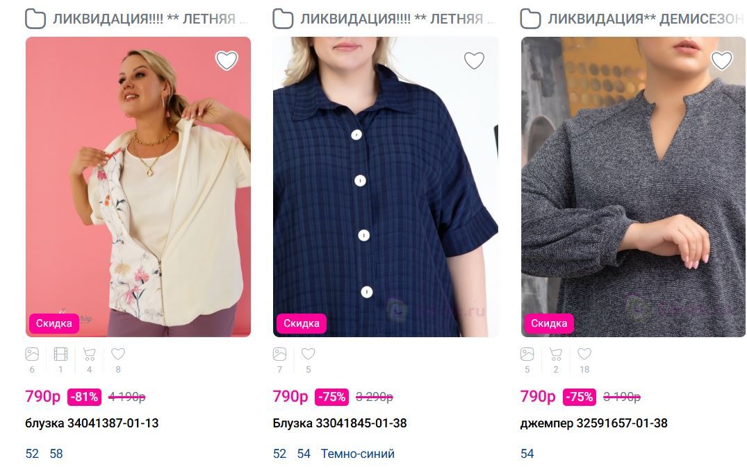Add gray jumper to favorites via heart overlay
Screen dimensions: 747x469
[x=722, y=61]
